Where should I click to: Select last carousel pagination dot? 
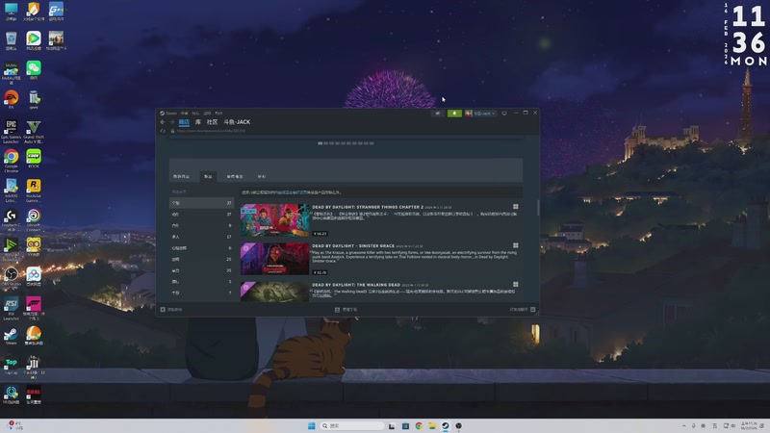372,143
